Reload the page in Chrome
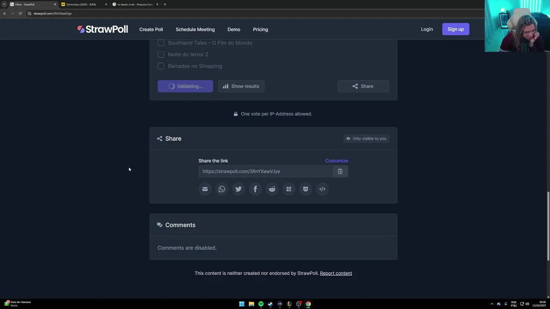 pos(20,13)
